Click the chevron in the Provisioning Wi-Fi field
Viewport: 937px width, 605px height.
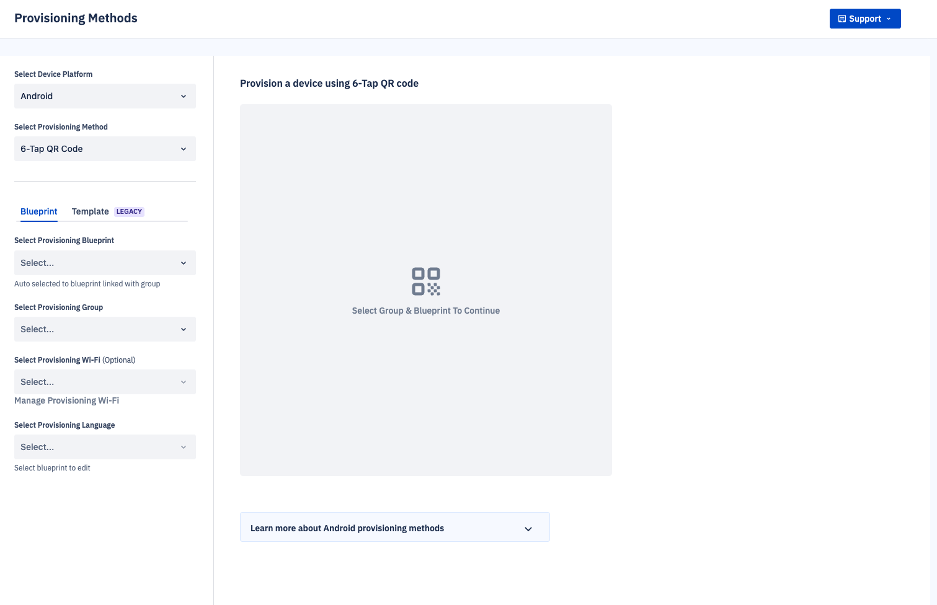184,382
